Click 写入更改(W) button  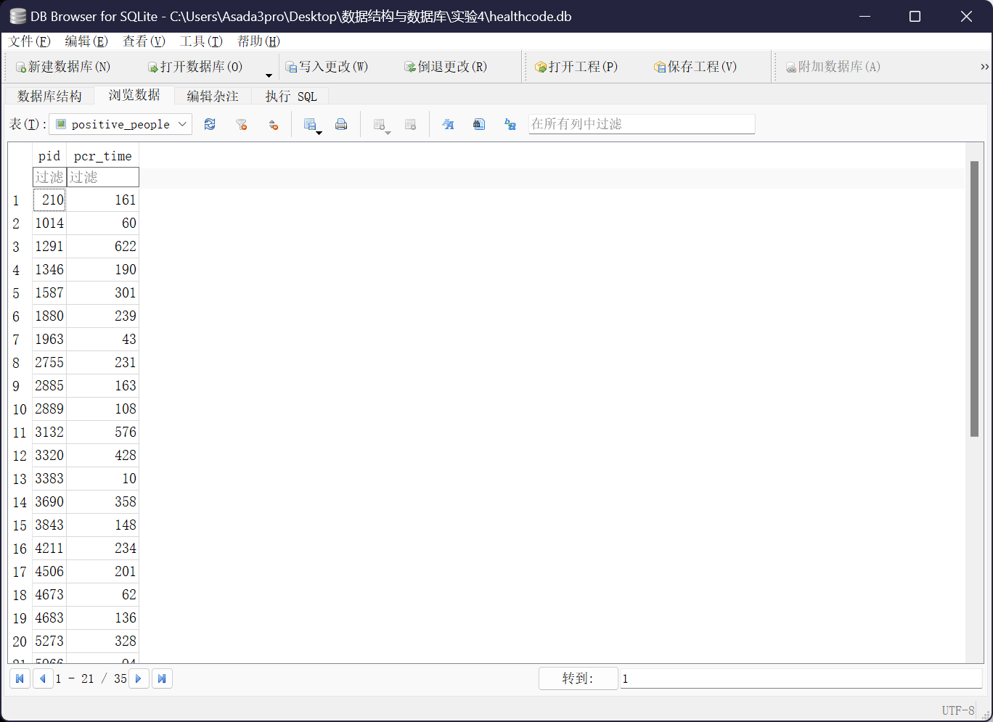pos(327,67)
